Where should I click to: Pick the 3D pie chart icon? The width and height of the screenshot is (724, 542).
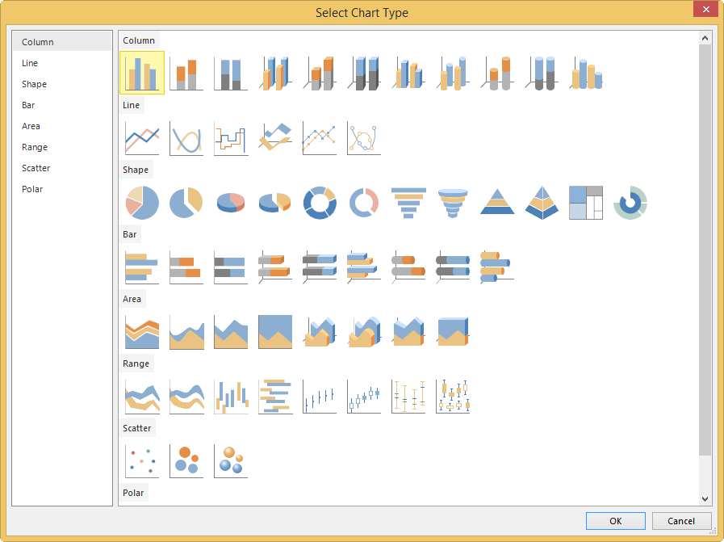point(231,203)
